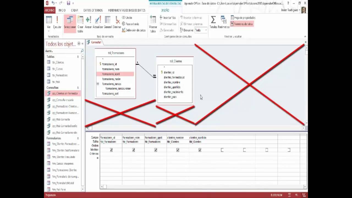Click Eliminar columnas
This screenshot has width=352, height=198.
(x=191, y=24)
